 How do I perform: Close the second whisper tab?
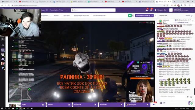69,105
